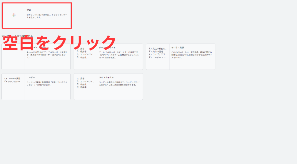Click the 売上の促進 folder icon

pos(150,52)
